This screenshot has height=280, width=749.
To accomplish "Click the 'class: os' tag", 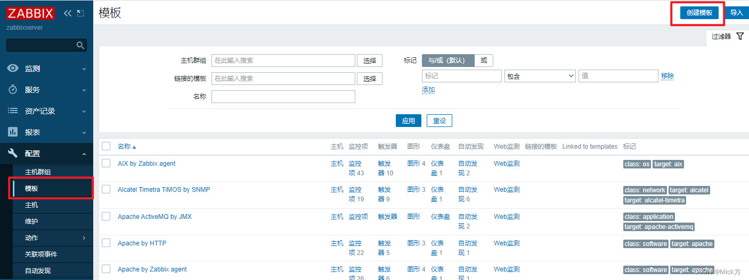I will tap(637, 164).
